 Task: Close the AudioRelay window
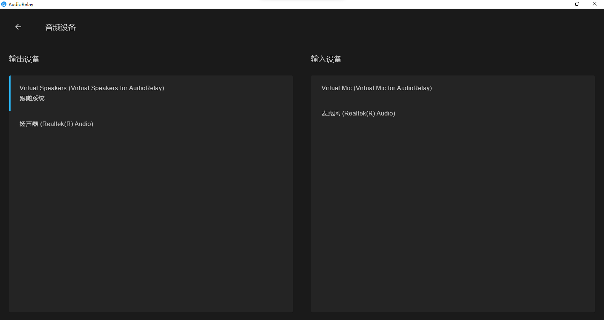point(595,4)
